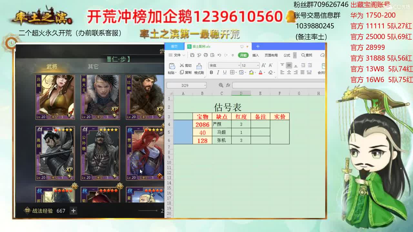The width and height of the screenshot is (413, 232).
Task: Expand the 粘贴 paste options arrow
Action: (x=176, y=72)
